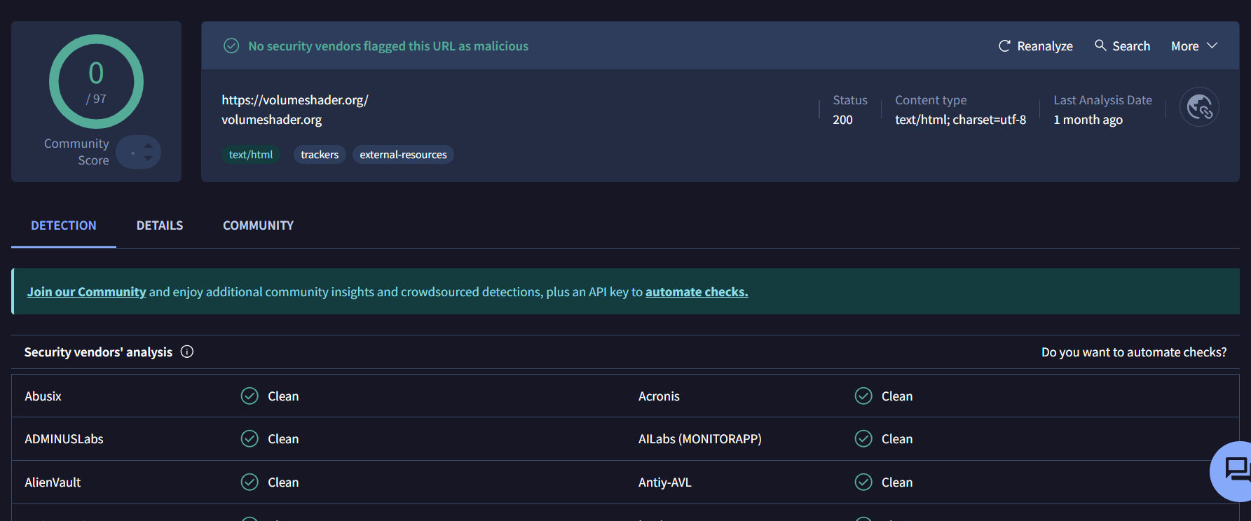Click the Reanalyze circular arrow icon
Screen dimensions: 1251x521
1004,46
